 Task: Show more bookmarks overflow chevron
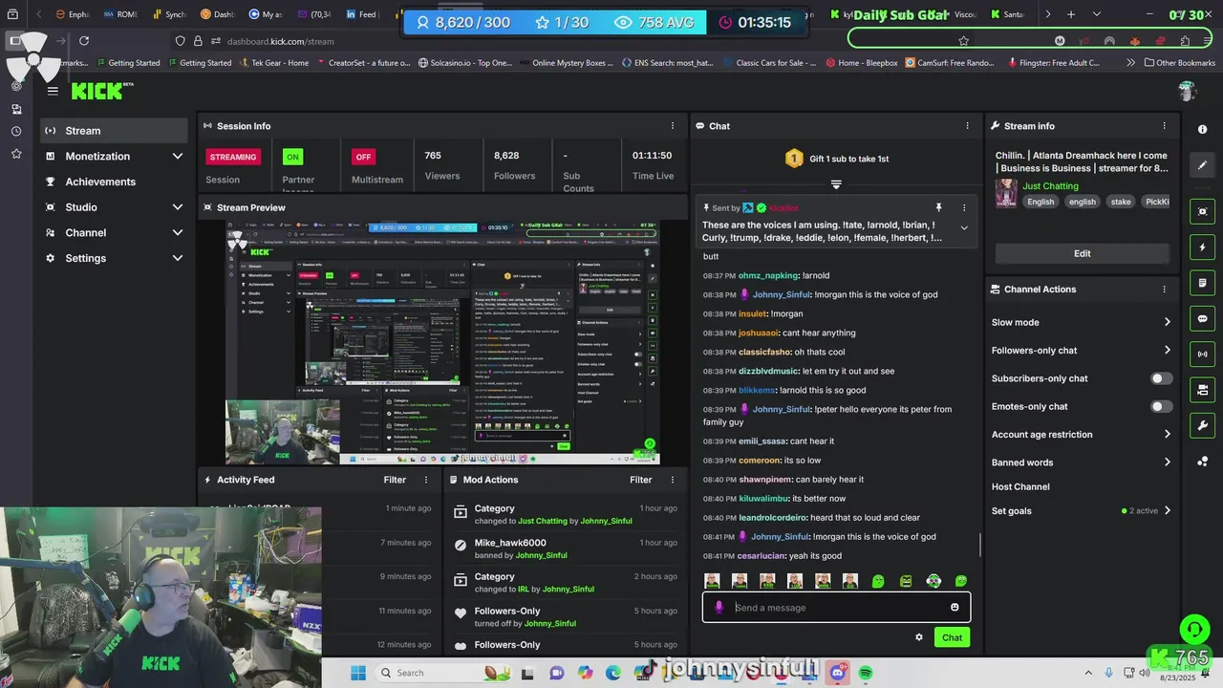pyautogui.click(x=1131, y=63)
